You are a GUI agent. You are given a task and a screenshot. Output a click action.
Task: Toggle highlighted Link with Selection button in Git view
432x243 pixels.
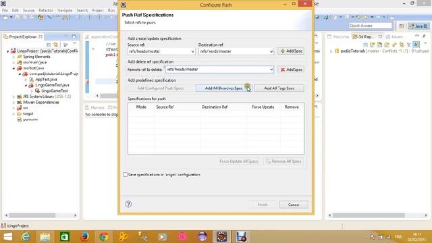click(x=416, y=45)
